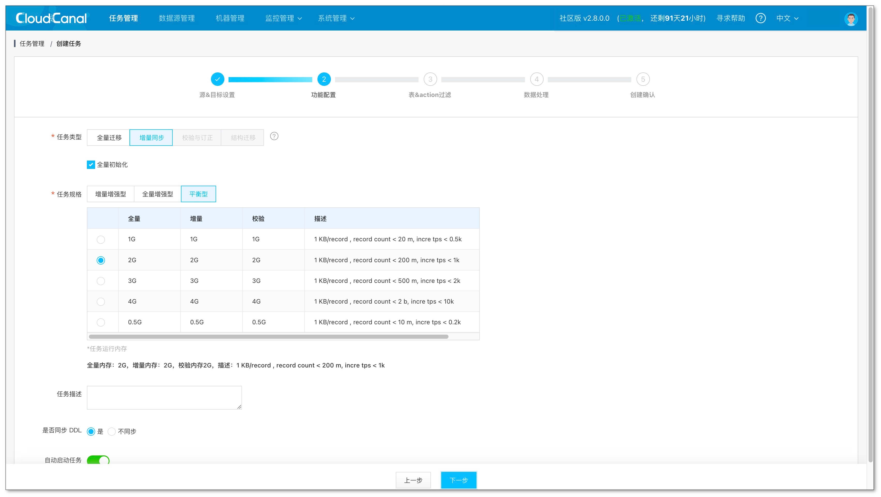Viewport: 881px width, 497px height.
Task: Click the CloudCanal logo
Action: tap(51, 18)
